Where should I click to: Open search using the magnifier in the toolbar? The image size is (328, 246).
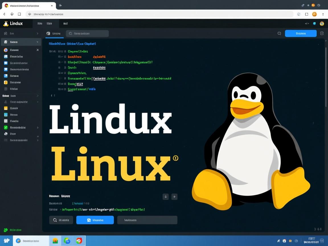click(x=279, y=33)
